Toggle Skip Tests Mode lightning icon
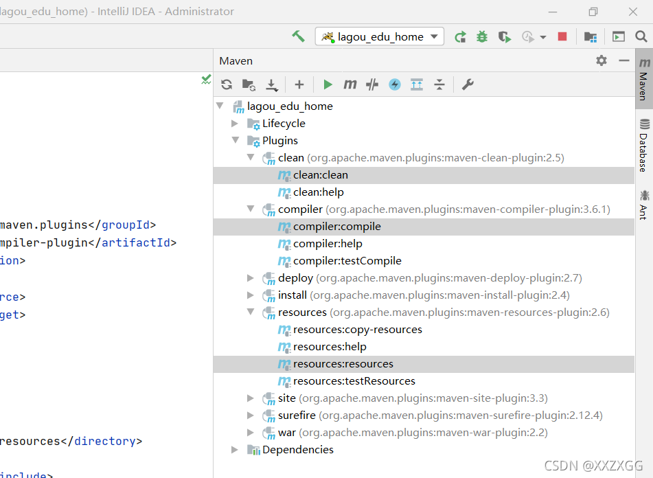653x478 pixels. (x=394, y=84)
